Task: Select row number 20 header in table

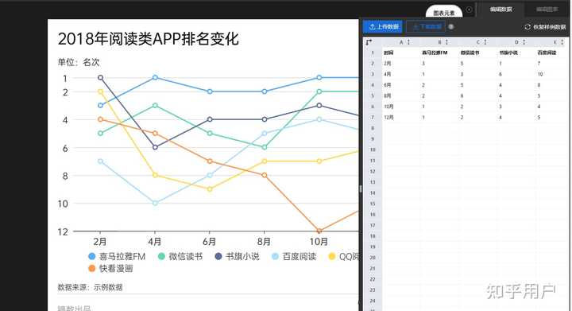Action: click(x=373, y=258)
